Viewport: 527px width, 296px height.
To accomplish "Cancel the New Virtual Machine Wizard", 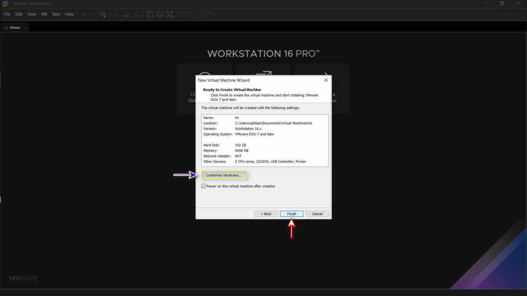I will pos(317,214).
